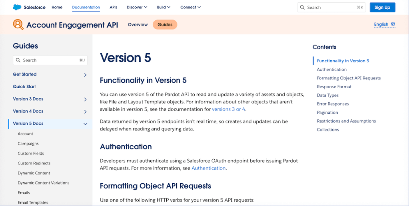Select Custom Redirects in the sidebar
Viewport: 409px width, 206px height.
tap(34, 163)
